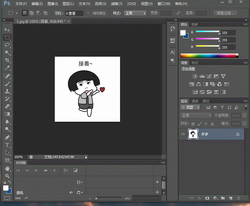Click the trash icon to delete layer
This screenshot has width=250, height=206.
tap(238, 198)
